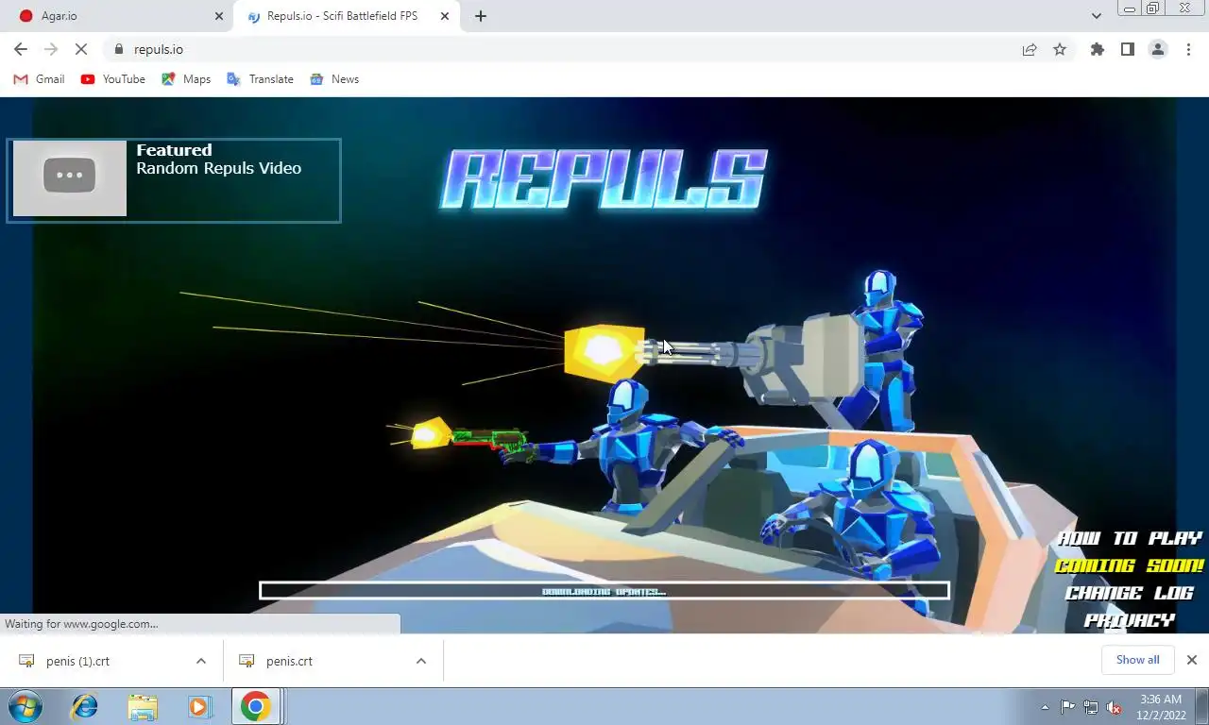Viewport: 1209px width, 725px height.
Task: Open the HOW TO PLAY link
Action: coord(1130,538)
